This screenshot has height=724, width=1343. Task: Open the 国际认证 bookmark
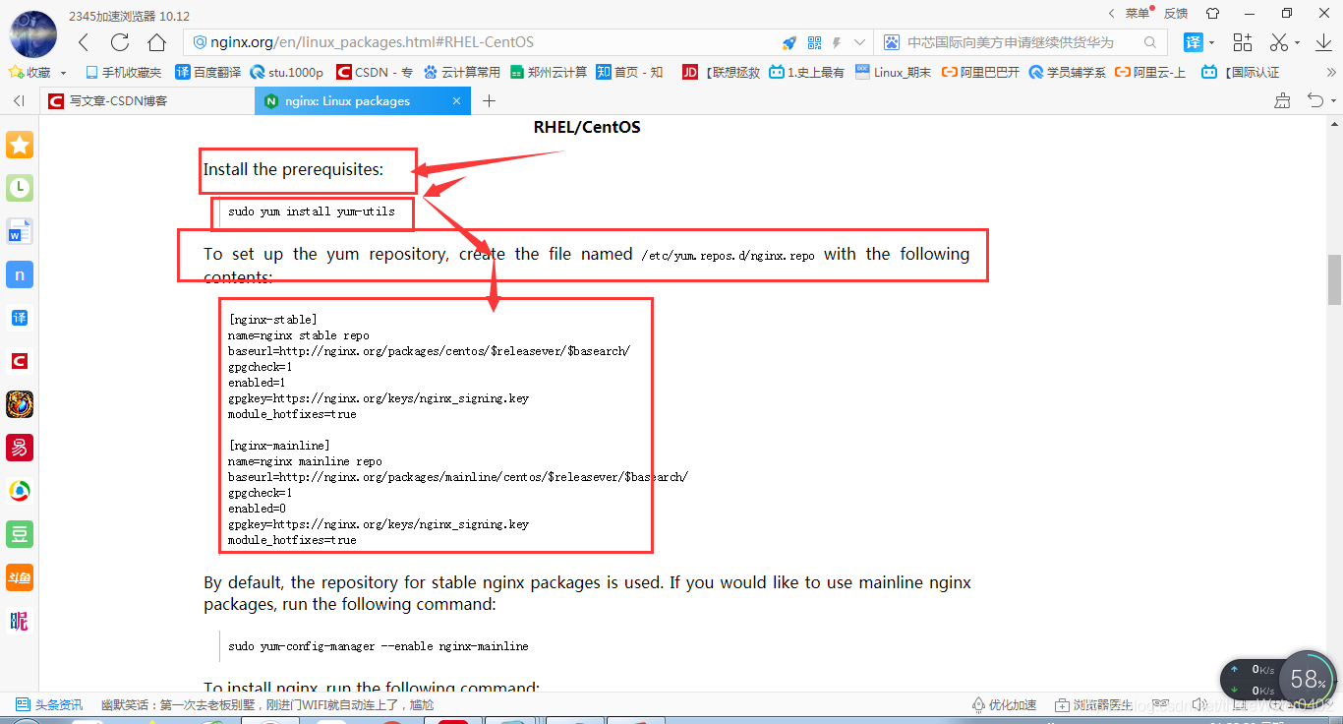coord(1240,72)
